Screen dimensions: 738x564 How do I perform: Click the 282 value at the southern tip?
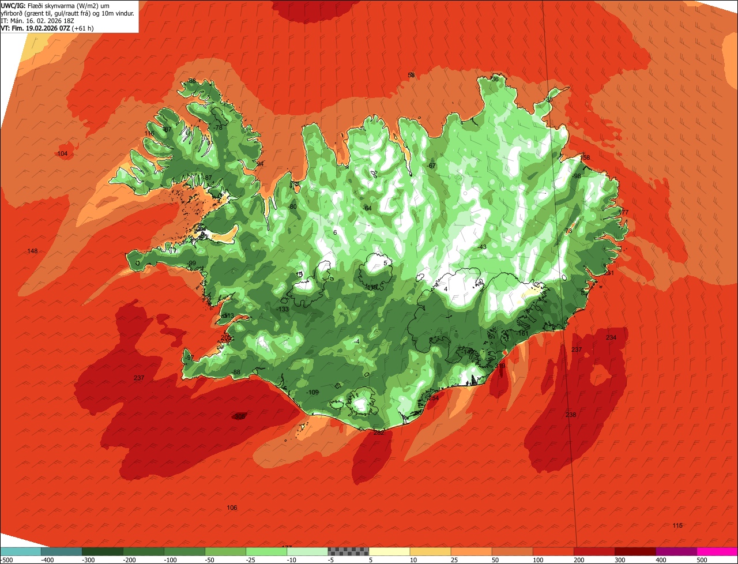coord(379,432)
